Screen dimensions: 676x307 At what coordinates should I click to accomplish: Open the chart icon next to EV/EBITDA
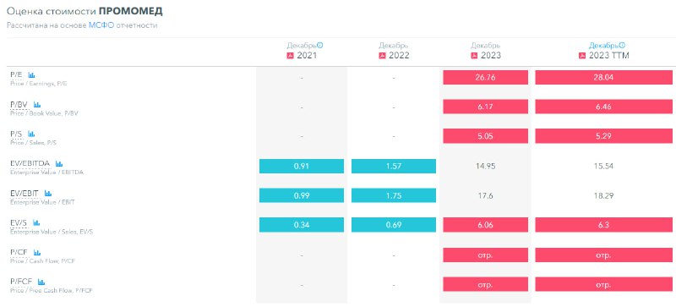point(59,163)
